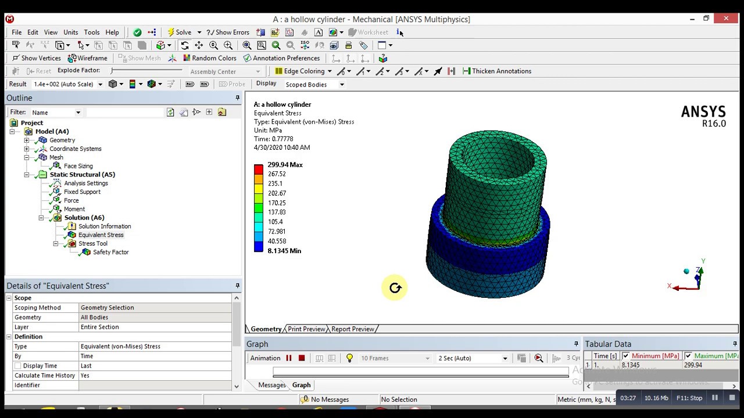744x418 pixels.
Task: Click the Tags icon in toolbar
Action: point(364,45)
